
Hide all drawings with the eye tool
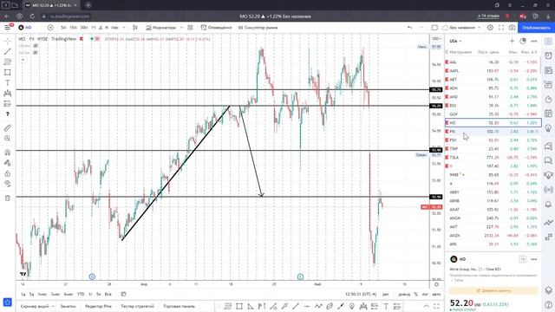point(8,184)
